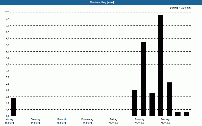Click the date 23.03.24
This screenshot has width=202, height=126.
pyautogui.click(x=139, y=123)
